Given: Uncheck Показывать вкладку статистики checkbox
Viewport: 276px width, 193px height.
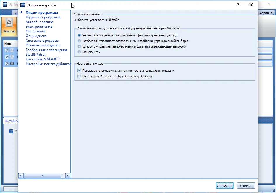Looking at the screenshot, I should pyautogui.click(x=79, y=71).
